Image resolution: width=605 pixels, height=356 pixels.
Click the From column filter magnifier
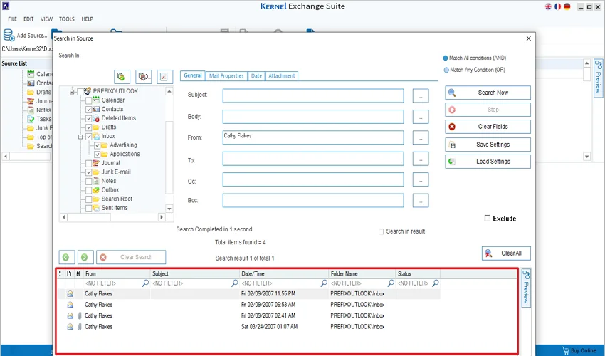[x=145, y=283]
